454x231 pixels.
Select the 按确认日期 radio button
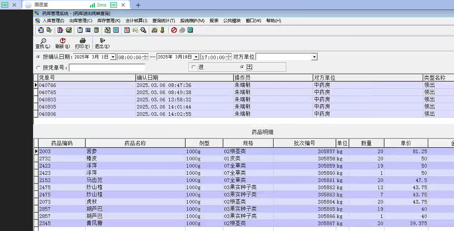point(39,57)
